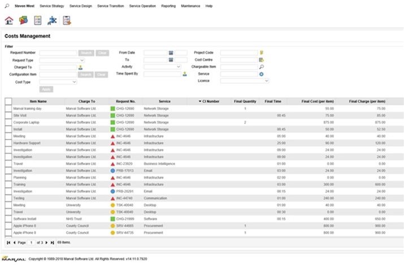
Task: Click the Steven West user name
Action: click(24, 6)
